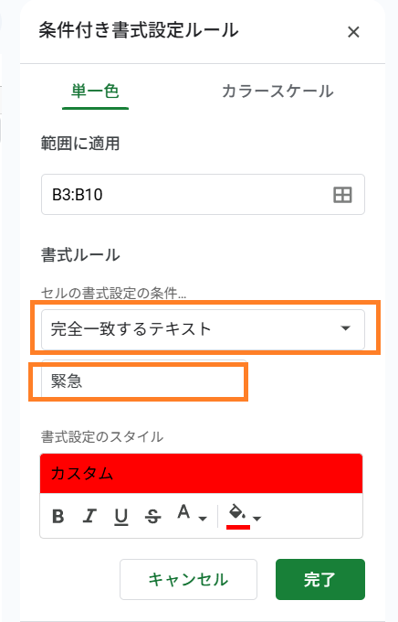Click the B3:B10 range field

coord(203,194)
